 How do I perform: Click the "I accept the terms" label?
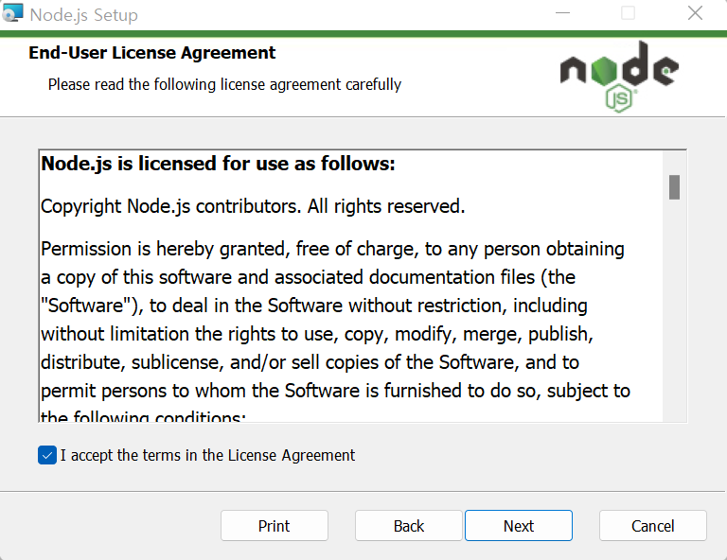pyautogui.click(x=207, y=455)
